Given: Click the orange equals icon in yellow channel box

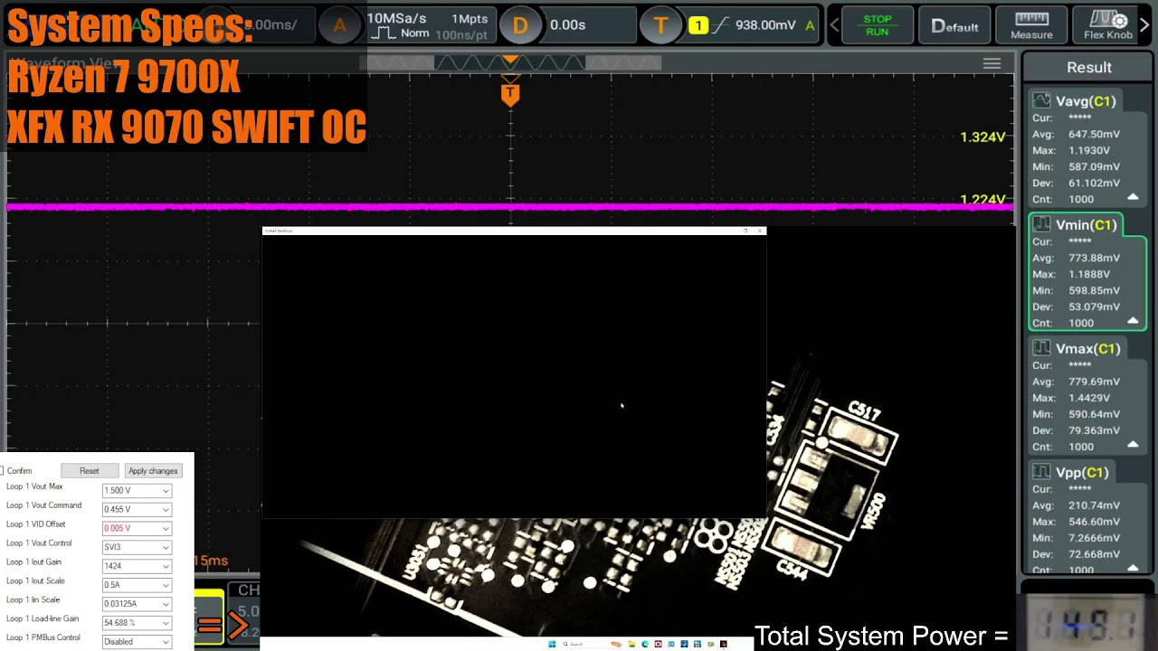Looking at the screenshot, I should click(x=210, y=625).
